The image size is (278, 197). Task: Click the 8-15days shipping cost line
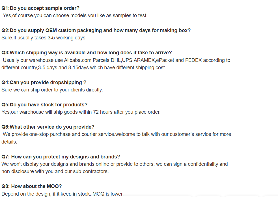(84, 68)
